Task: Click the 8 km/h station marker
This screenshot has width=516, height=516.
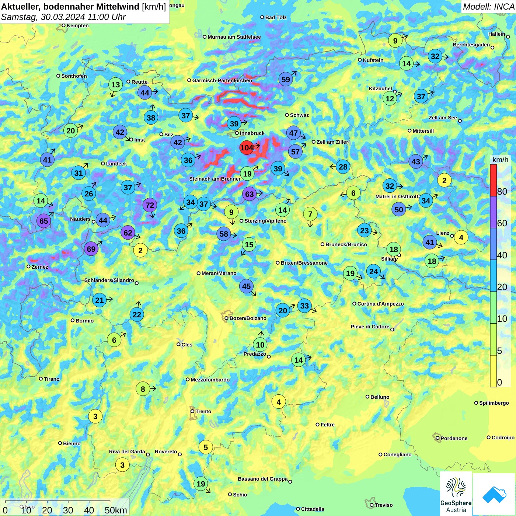Action: coord(143,389)
